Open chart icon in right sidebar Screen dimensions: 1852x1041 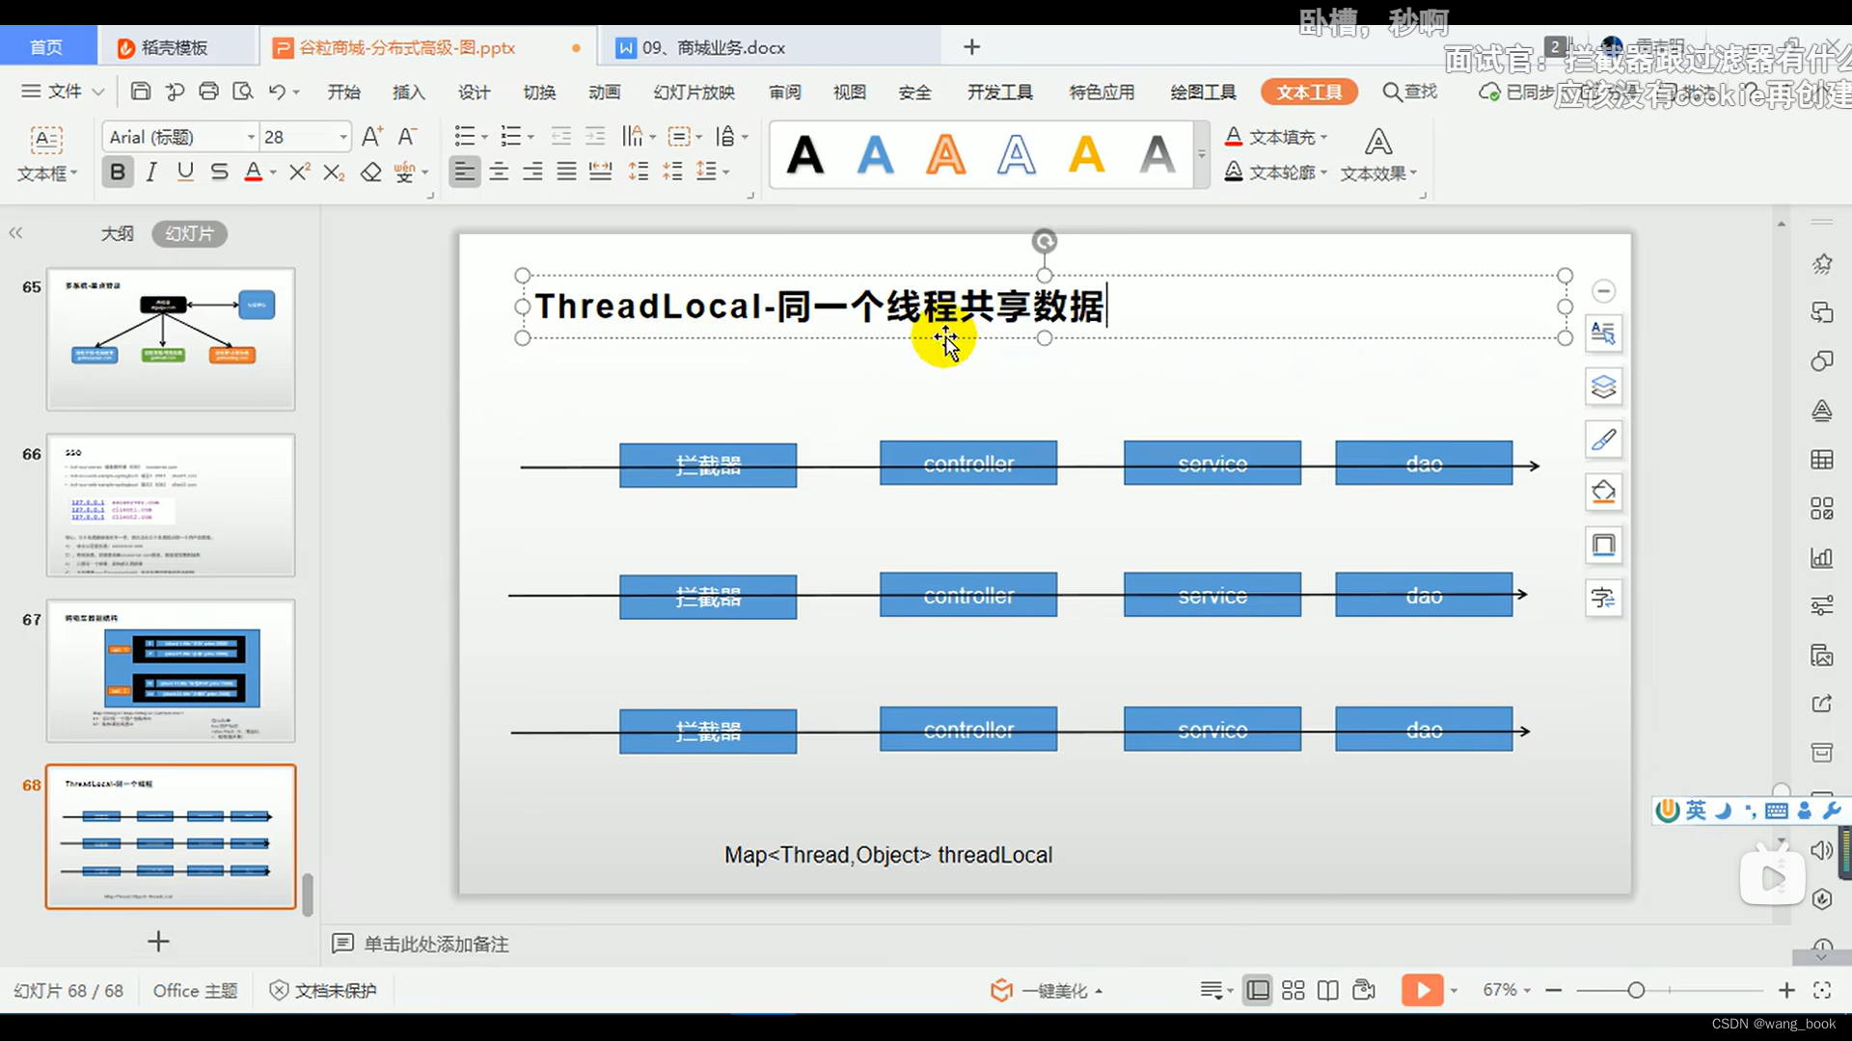click(1821, 557)
